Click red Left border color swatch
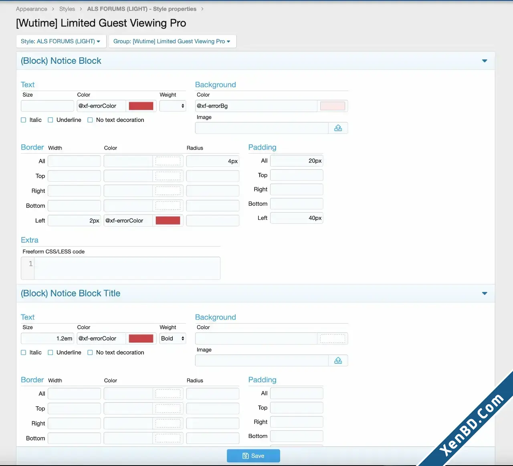 (168, 221)
